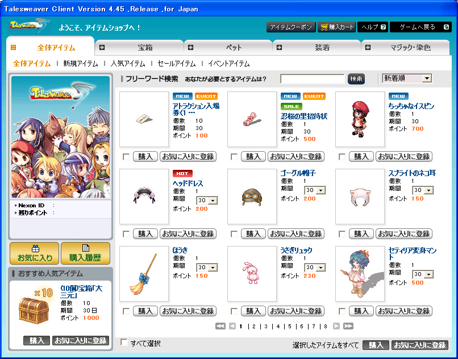Select the セールアイテム sub-tab

point(176,64)
